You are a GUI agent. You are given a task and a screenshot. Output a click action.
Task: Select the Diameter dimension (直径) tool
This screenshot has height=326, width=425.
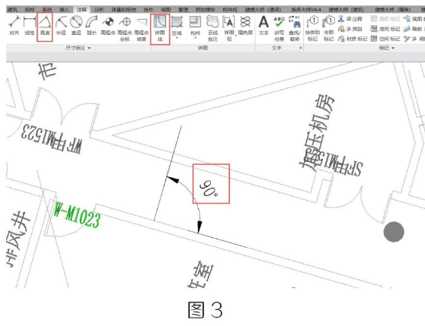tap(76, 25)
